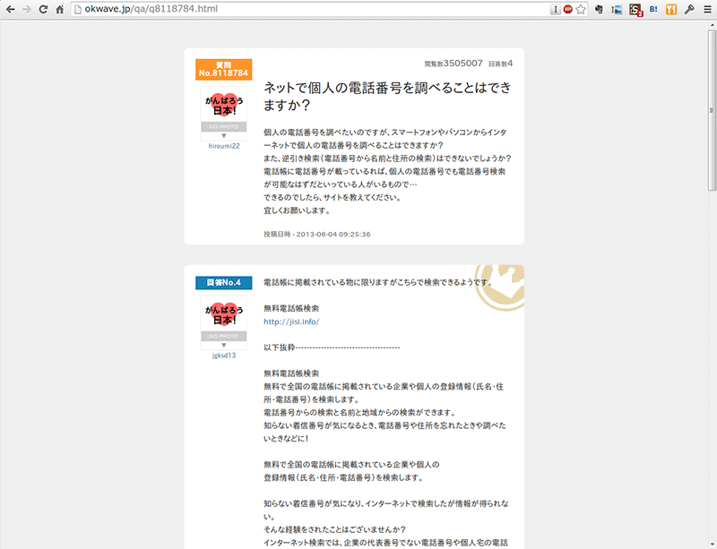Viewport: 717px width, 549px height.
Task: Click the Hatena Bookmark B! extension
Action: point(653,9)
